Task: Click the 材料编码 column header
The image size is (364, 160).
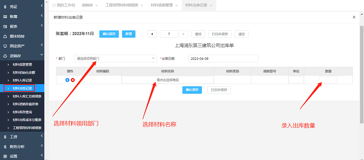Action: click(x=103, y=71)
